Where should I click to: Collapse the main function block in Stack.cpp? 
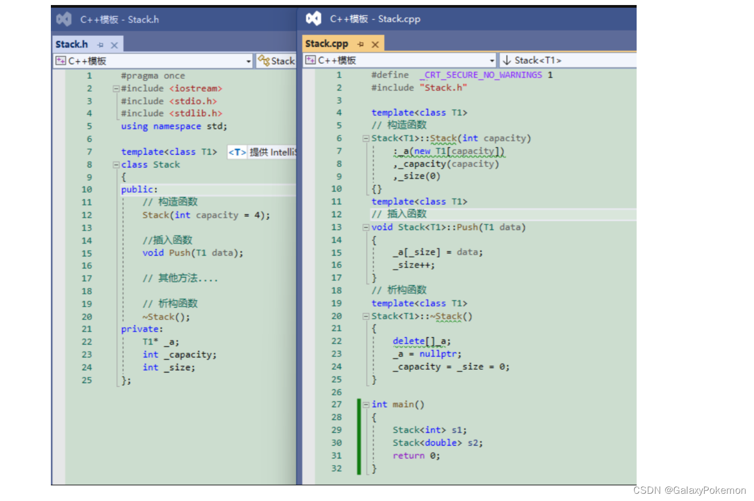pos(366,404)
